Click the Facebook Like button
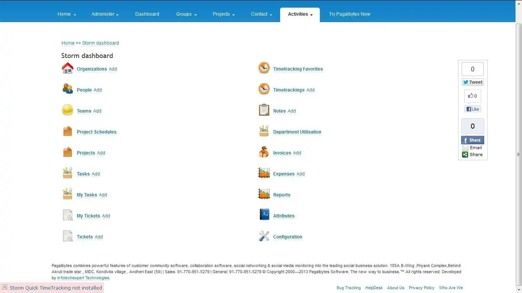Image resolution: width=522 pixels, height=293 pixels. pos(473,109)
